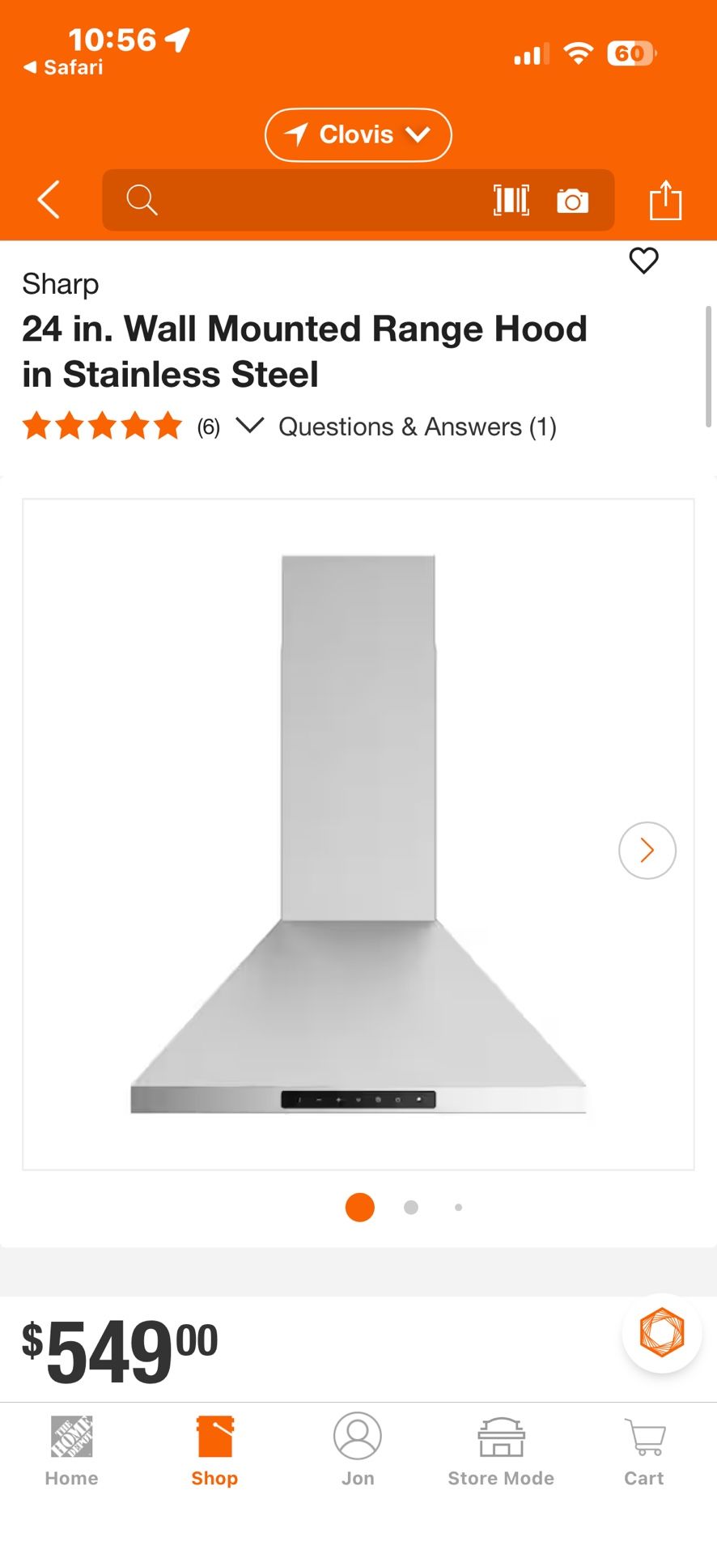Tap the five-star rating
717x1554 pixels.
(x=102, y=426)
